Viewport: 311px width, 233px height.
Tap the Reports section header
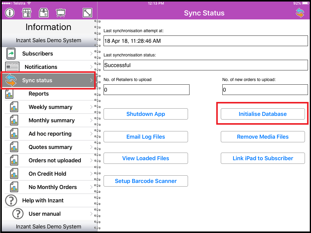[49, 94]
